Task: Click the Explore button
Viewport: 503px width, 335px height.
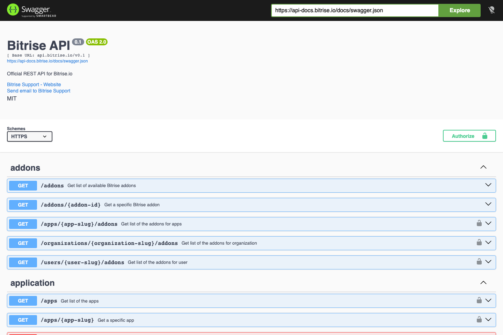Action: 459,10
